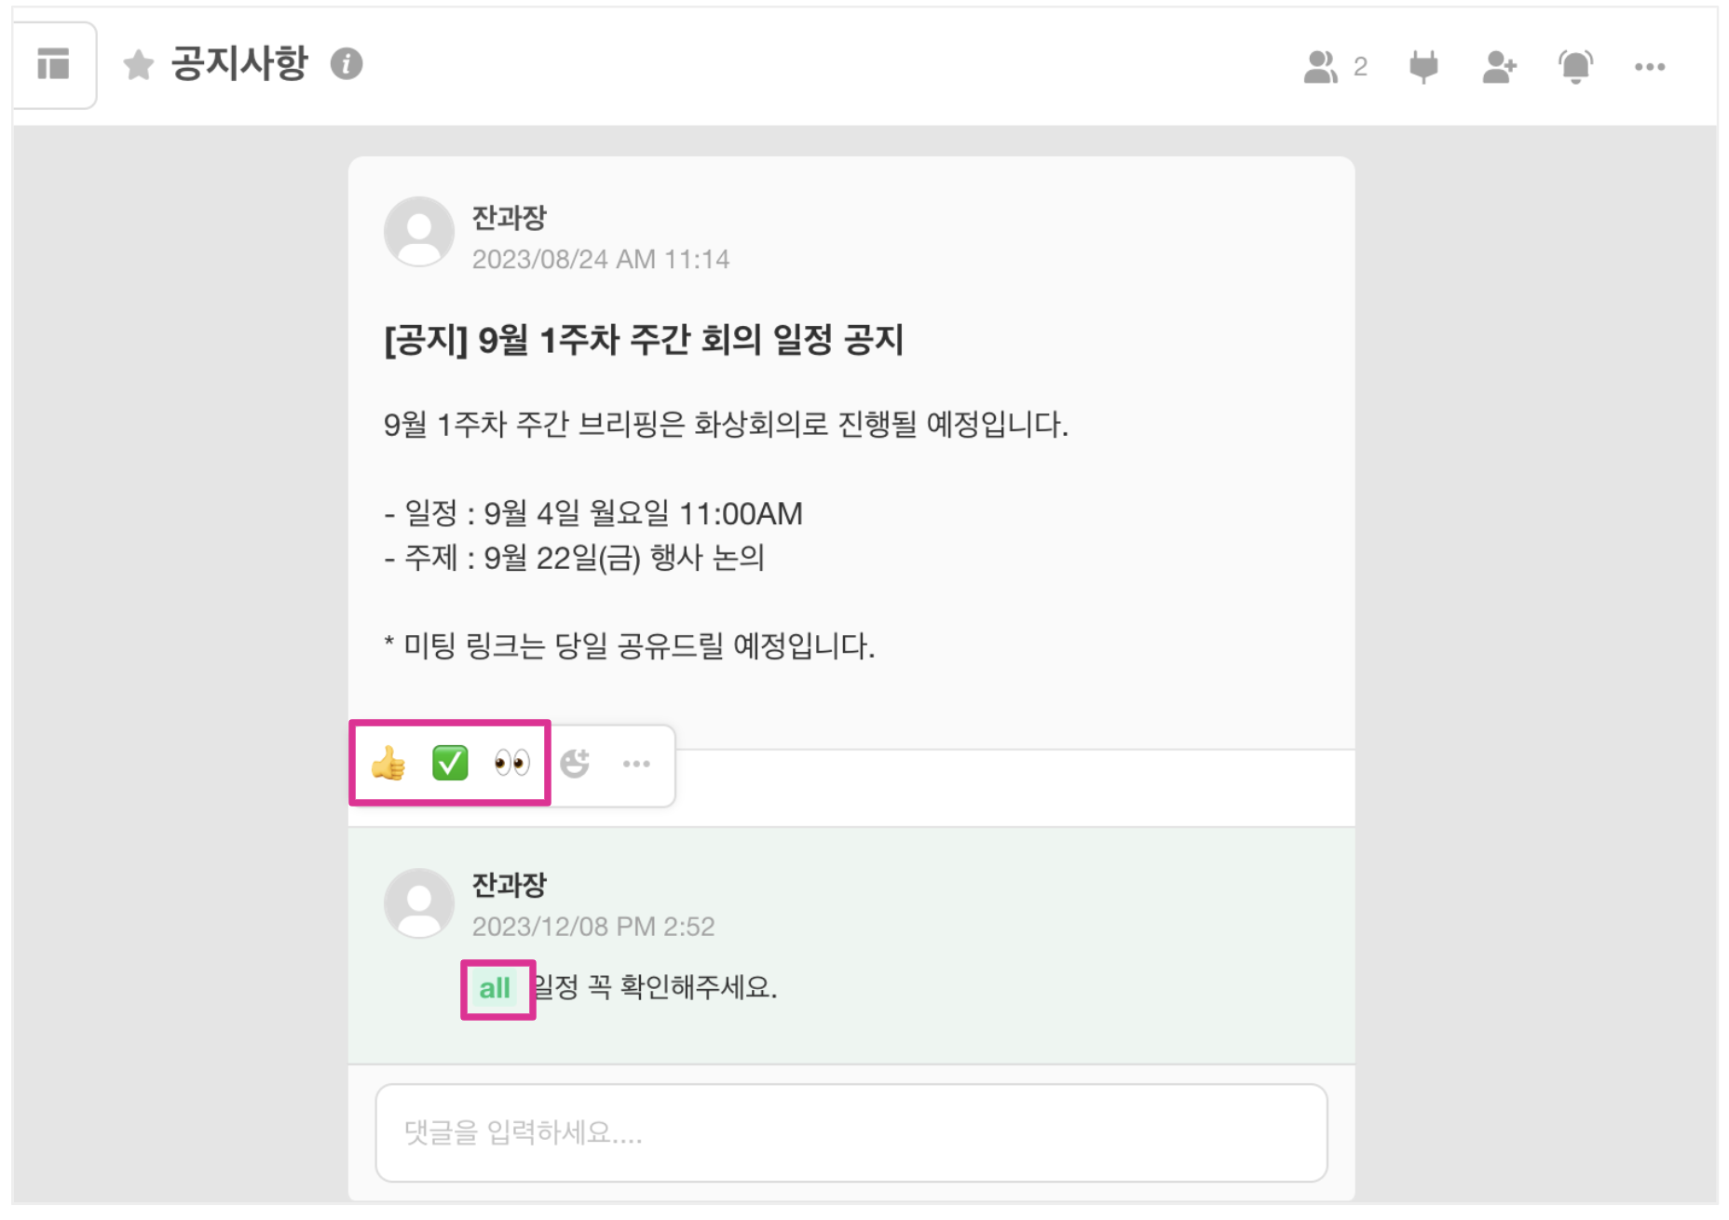
Task: View the member list showing 2 members
Action: click(1335, 67)
